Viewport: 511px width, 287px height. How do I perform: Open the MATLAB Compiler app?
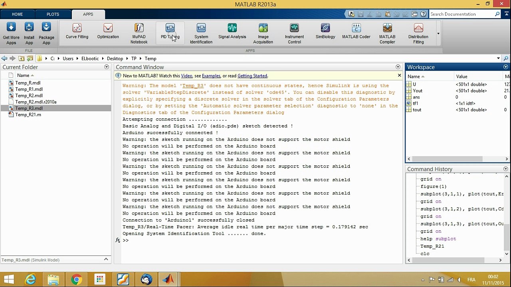[x=387, y=33]
